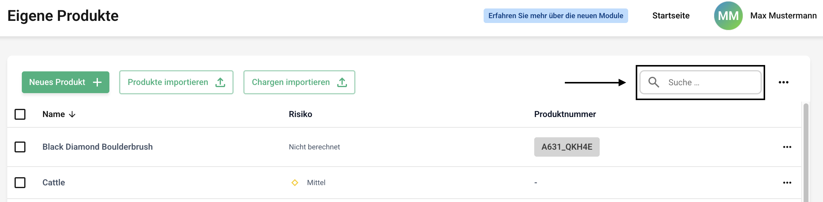The height and width of the screenshot is (202, 823).
Task: Click the upload icon in Produkte importieren
Action: tap(220, 82)
